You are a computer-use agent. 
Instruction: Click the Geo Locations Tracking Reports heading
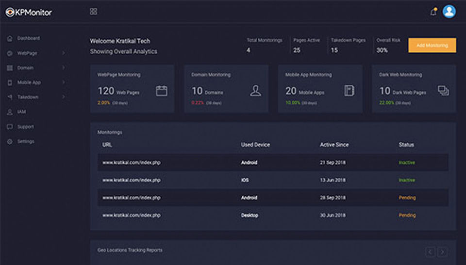pos(130,250)
